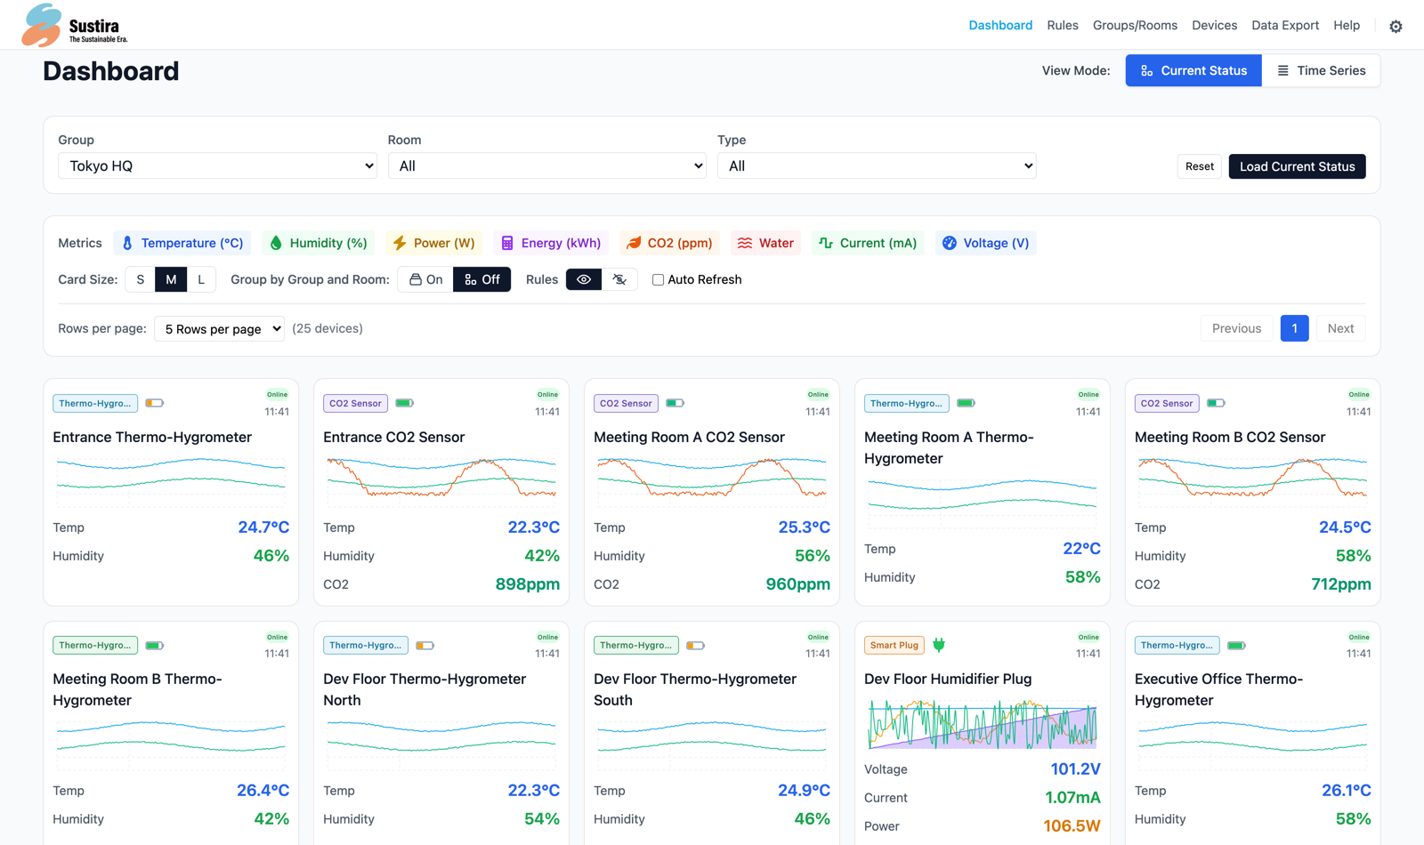
Task: Open the Type dropdown
Action: pyautogui.click(x=877, y=165)
